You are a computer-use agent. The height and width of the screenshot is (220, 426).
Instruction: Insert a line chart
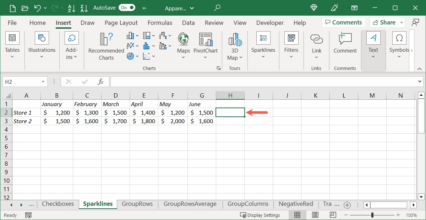130,45
